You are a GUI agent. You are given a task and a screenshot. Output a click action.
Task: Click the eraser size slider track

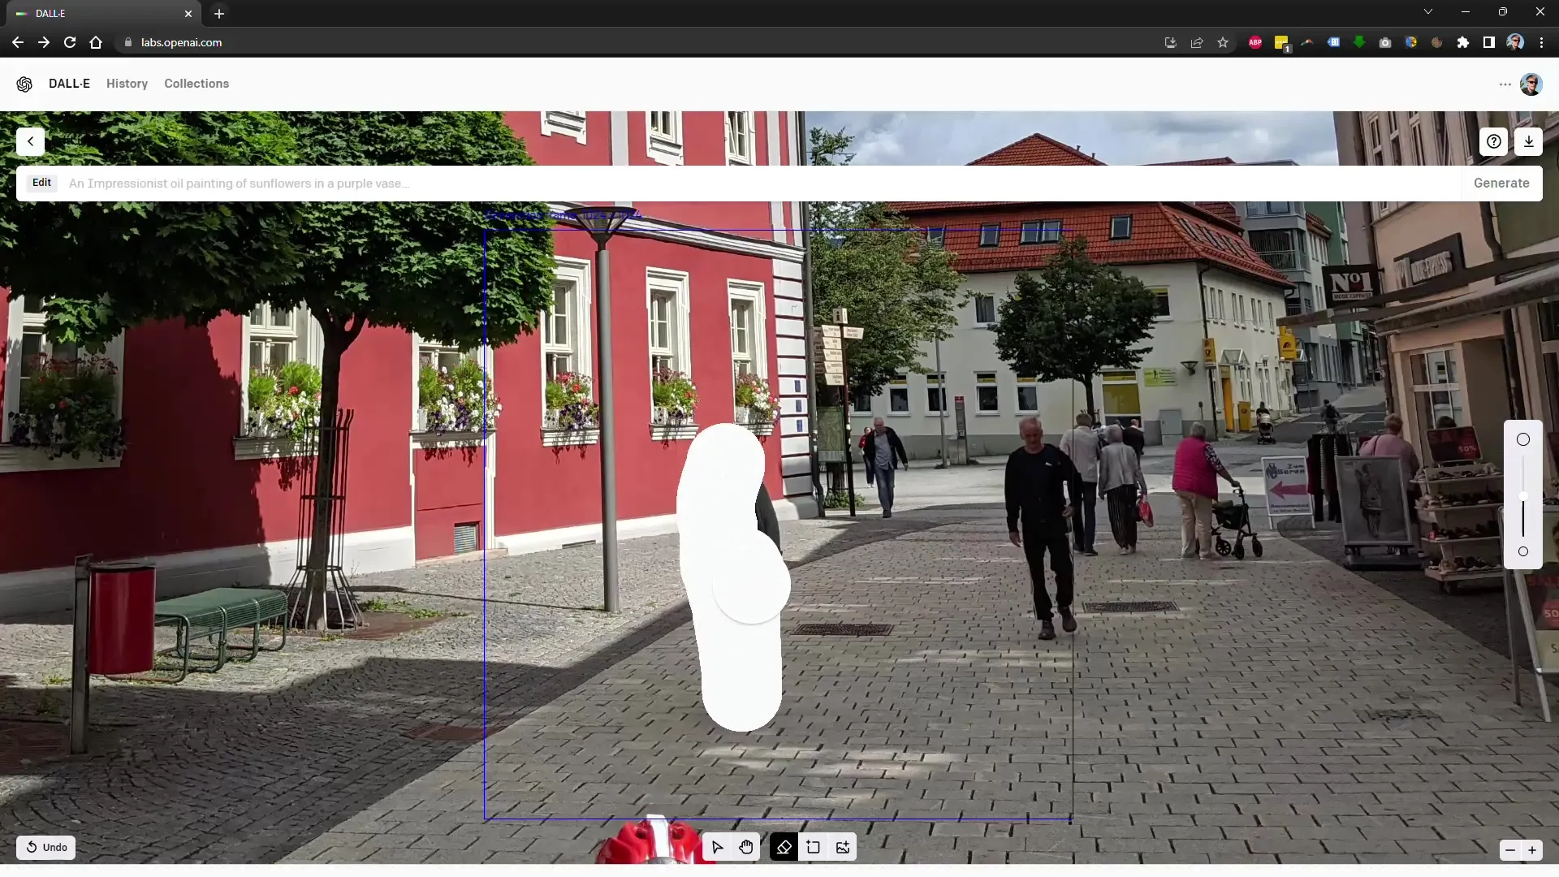tap(1523, 496)
